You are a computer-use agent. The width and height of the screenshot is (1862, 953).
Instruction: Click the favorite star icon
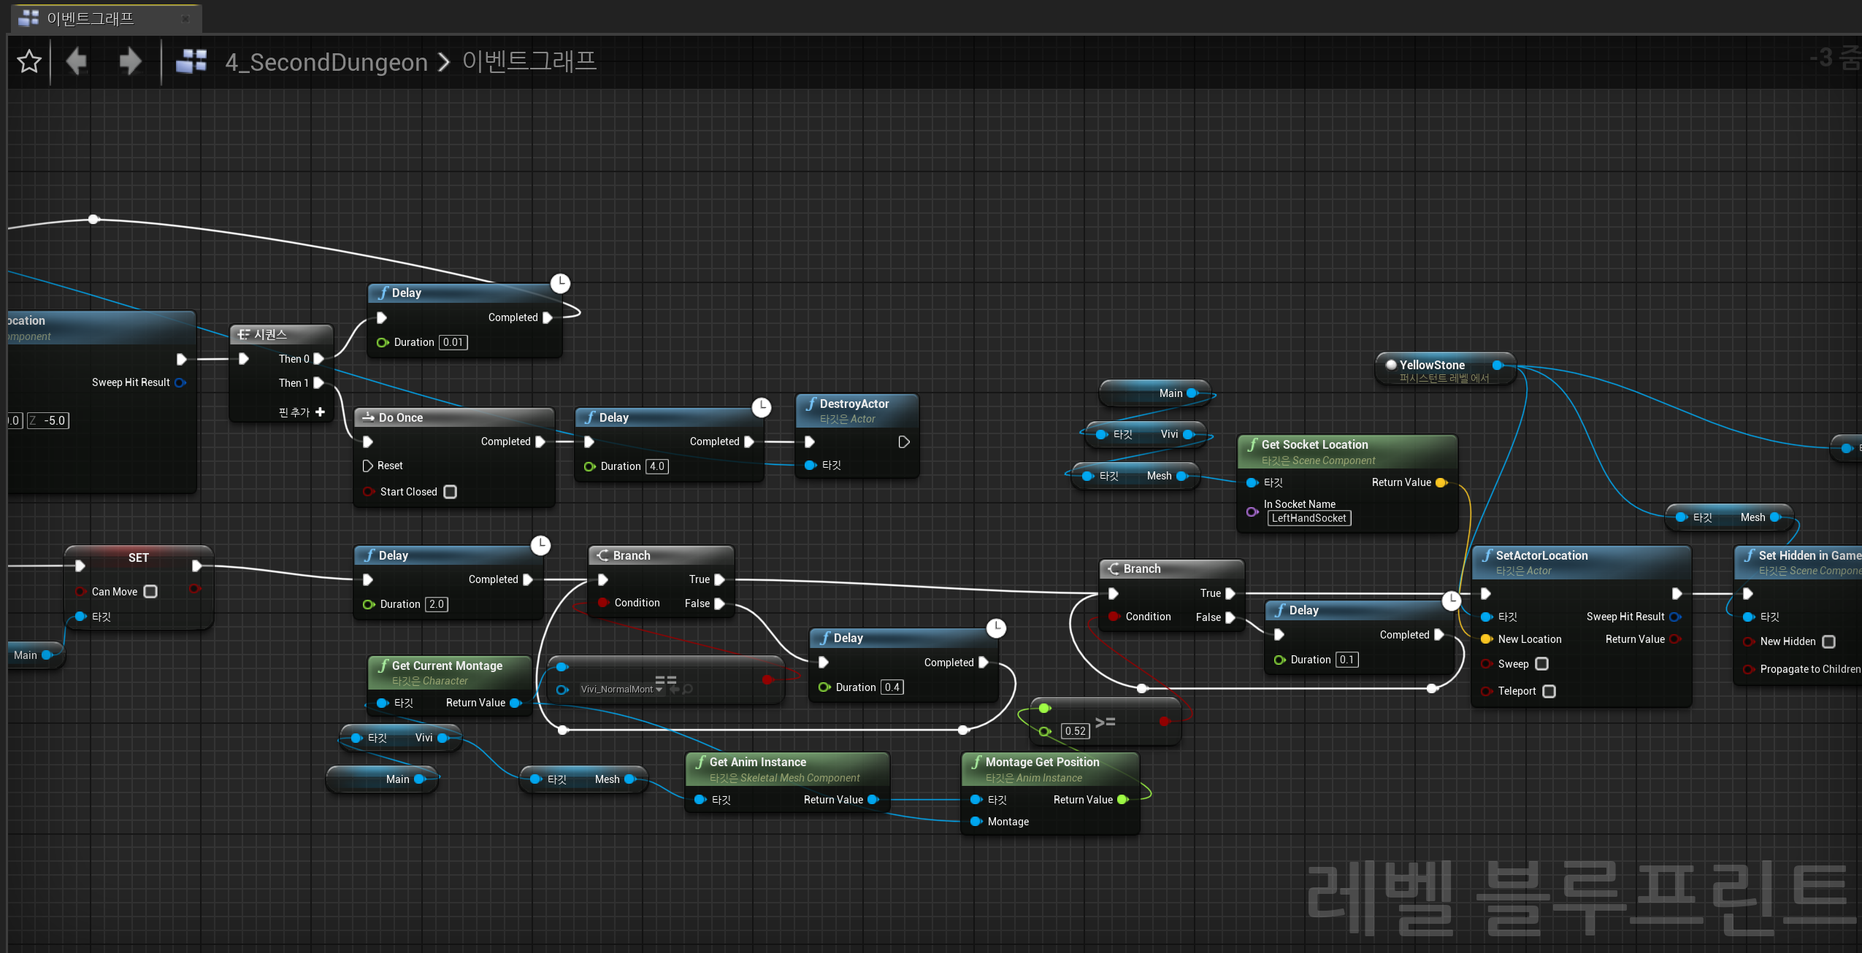tap(29, 61)
